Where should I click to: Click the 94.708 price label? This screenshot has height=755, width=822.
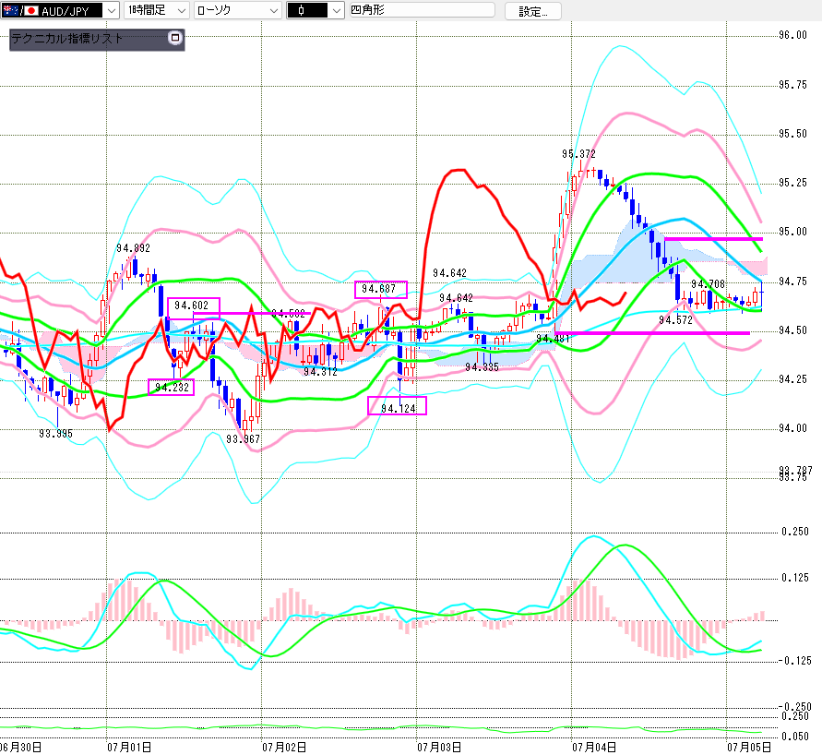point(708,284)
